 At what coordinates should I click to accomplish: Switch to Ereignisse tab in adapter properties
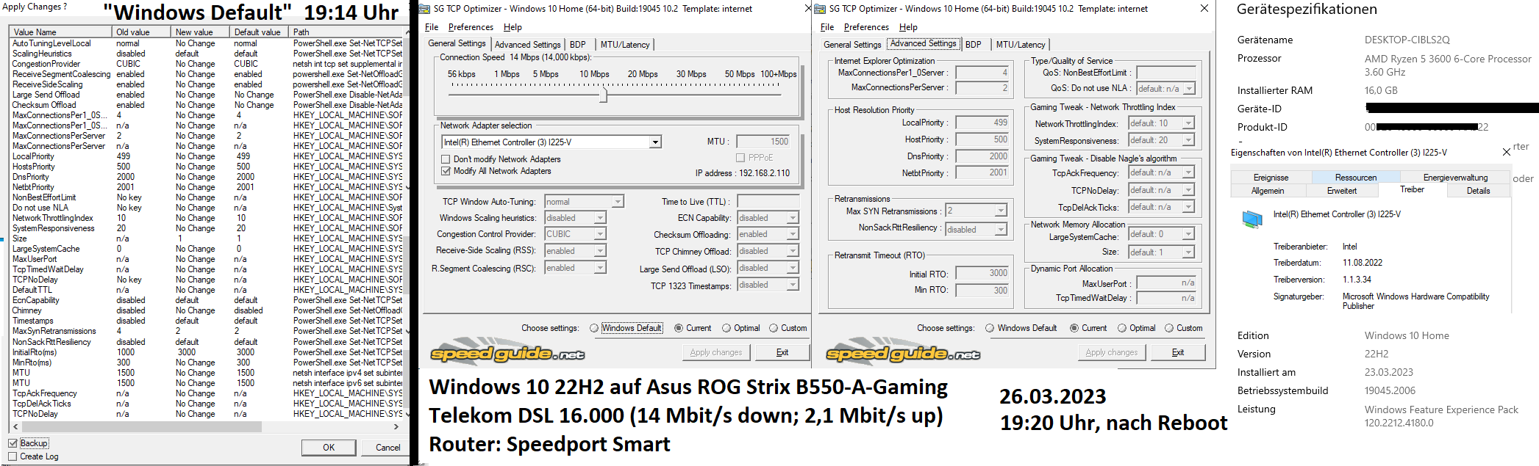pyautogui.click(x=1271, y=178)
